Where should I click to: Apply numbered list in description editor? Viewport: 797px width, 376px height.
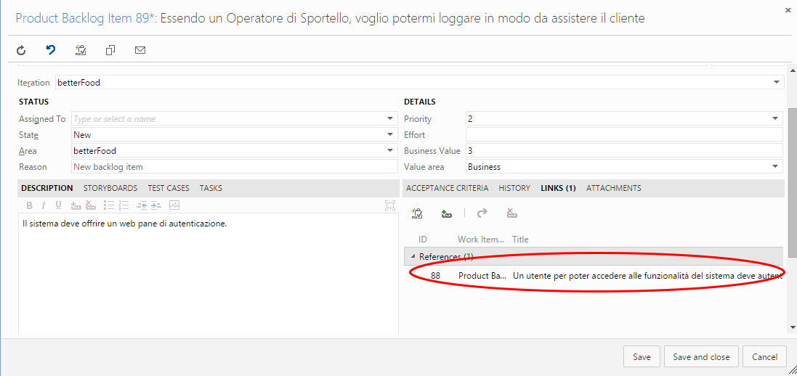tap(124, 205)
